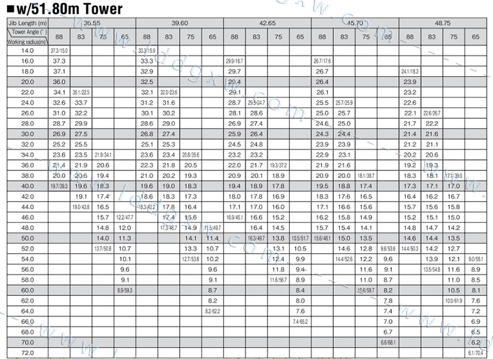The height and width of the screenshot is (359, 493).
Task: Click the '10.6/59.7' cell
Action: pyautogui.click(x=366, y=290)
